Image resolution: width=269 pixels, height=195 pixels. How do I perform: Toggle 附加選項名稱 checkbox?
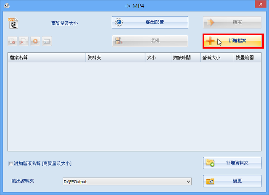tap(11, 164)
